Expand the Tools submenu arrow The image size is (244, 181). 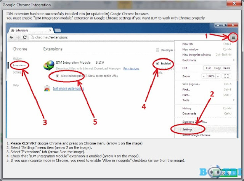(234, 100)
